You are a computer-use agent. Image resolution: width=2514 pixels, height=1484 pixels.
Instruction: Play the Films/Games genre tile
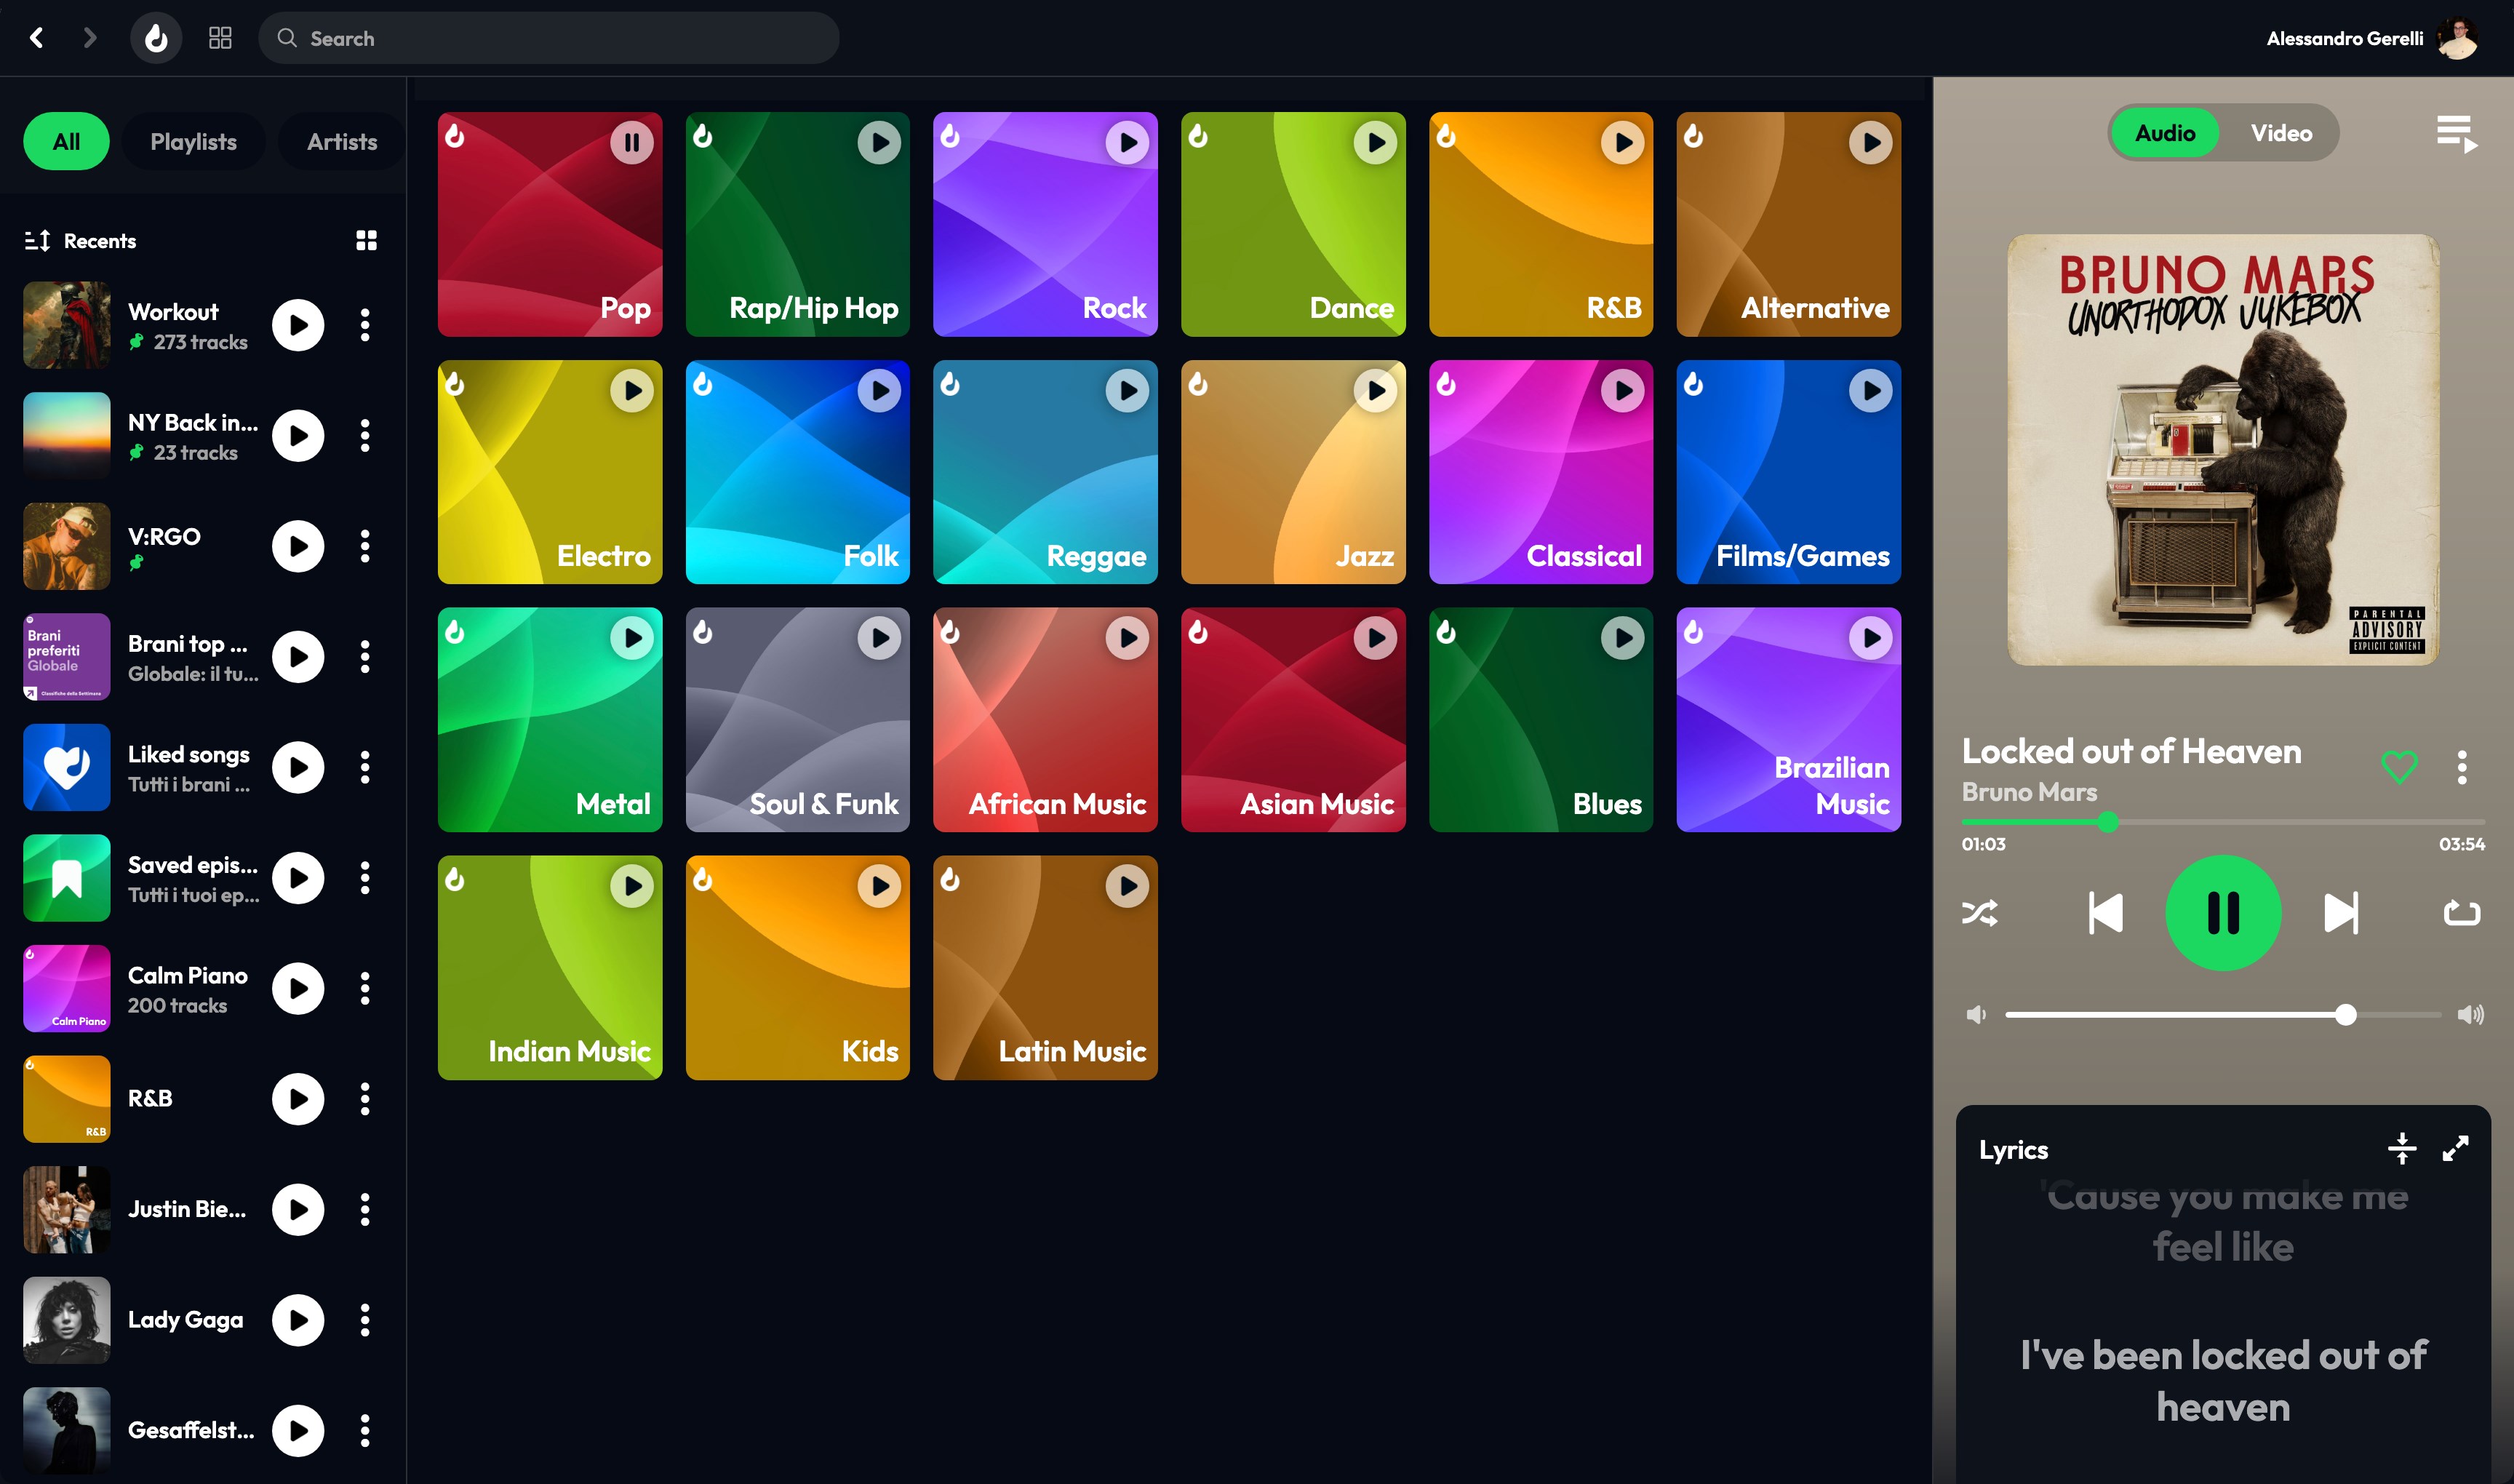point(1870,390)
